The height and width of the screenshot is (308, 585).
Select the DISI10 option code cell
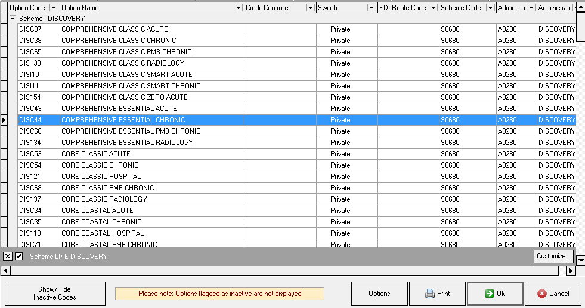point(39,74)
